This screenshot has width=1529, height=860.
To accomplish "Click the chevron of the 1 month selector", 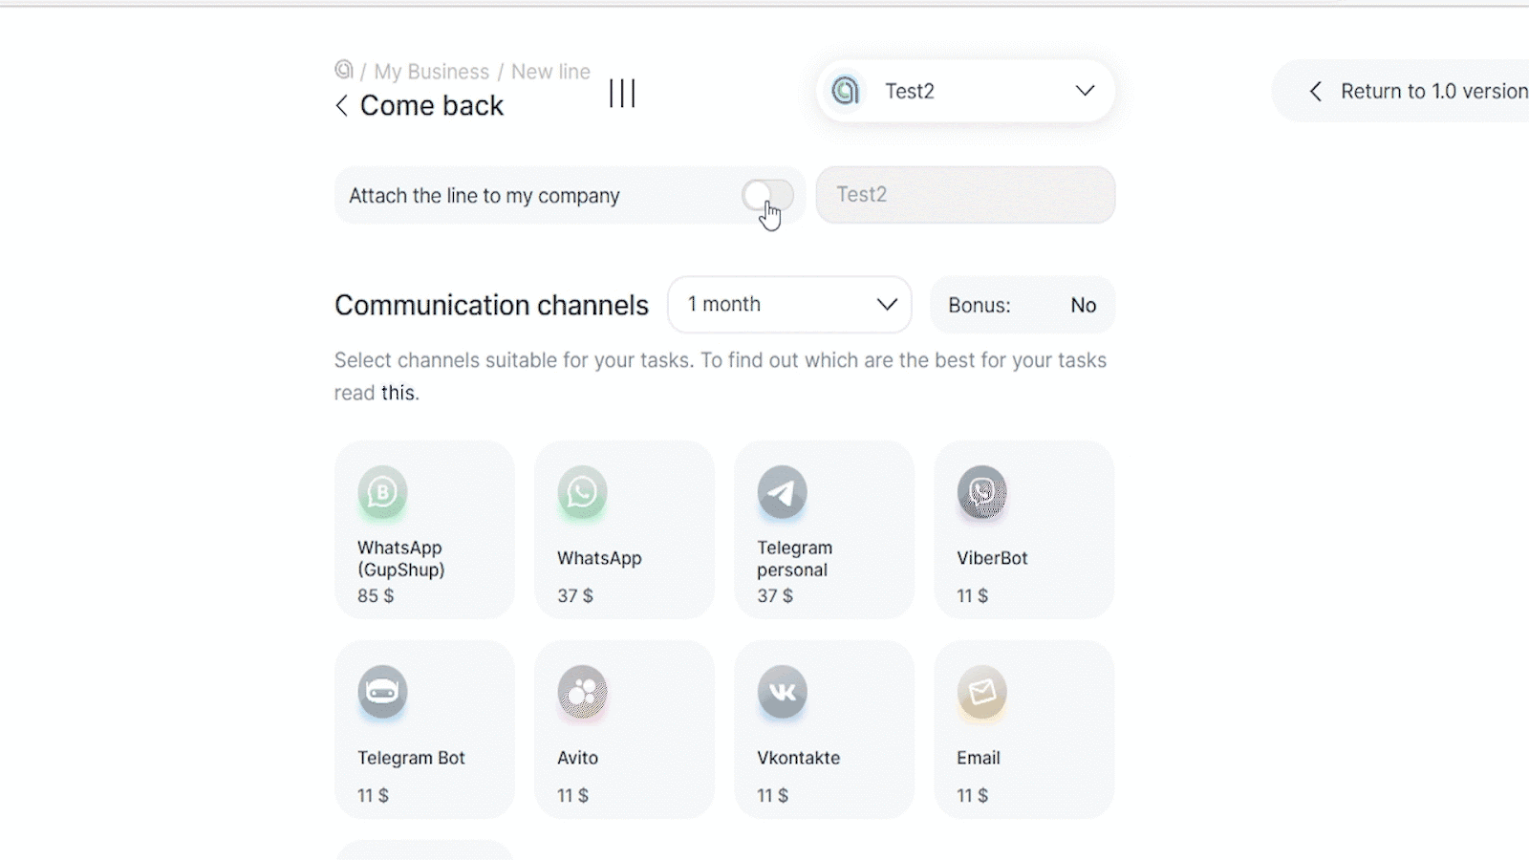I will click(x=887, y=305).
